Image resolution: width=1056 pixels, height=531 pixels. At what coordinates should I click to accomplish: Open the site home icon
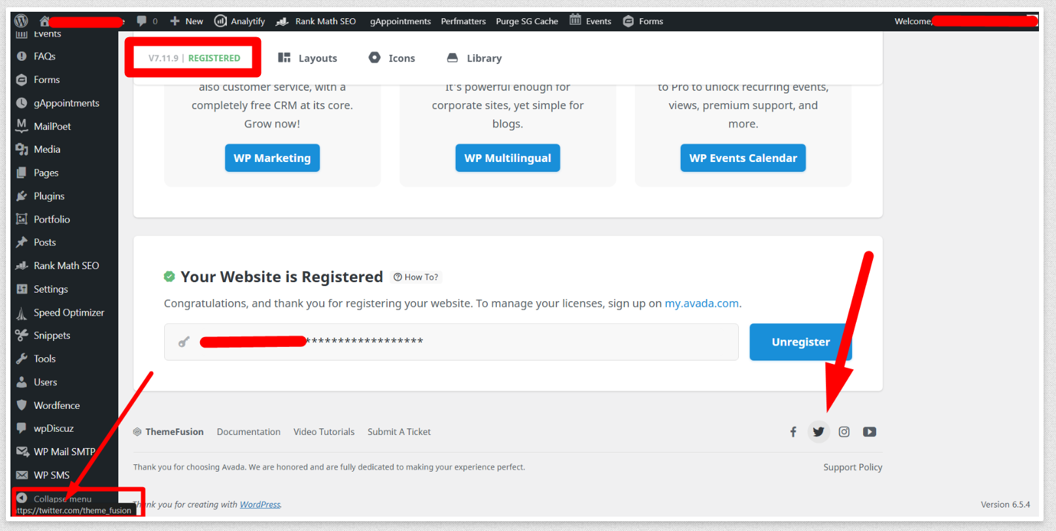click(x=44, y=22)
